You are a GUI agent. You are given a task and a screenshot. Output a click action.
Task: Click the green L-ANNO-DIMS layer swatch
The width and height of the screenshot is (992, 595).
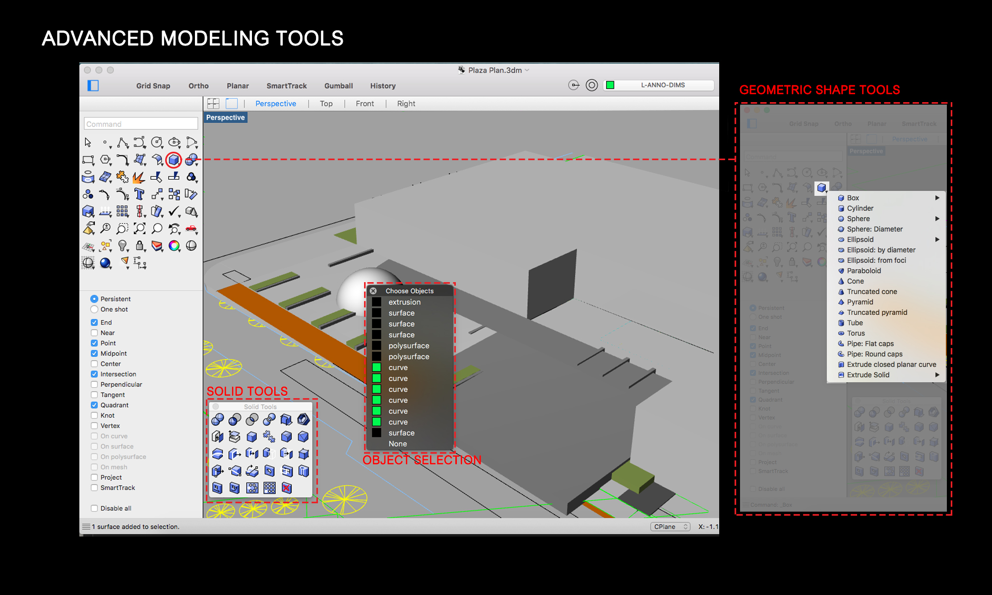coord(610,85)
